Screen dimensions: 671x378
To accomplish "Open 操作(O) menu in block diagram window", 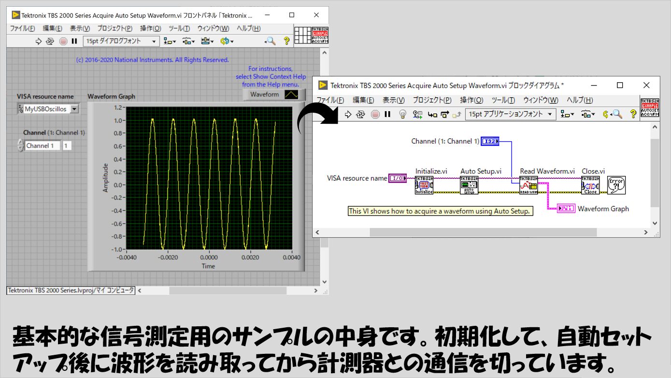I will tap(471, 100).
